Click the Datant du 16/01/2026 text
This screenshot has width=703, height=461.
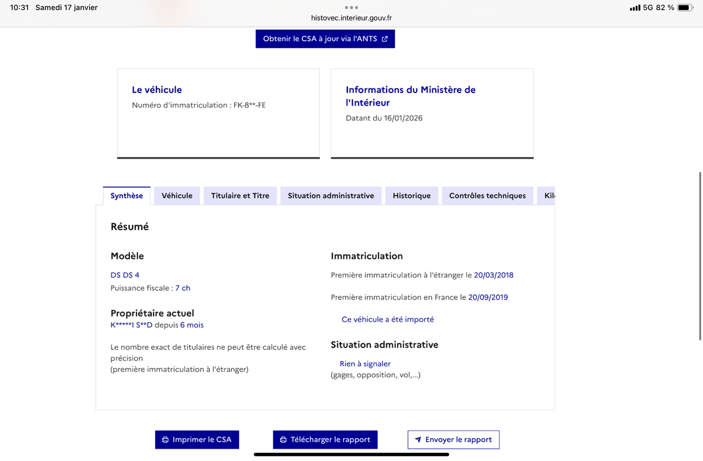384,118
